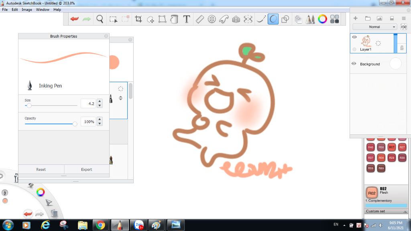Clear the layer with the eraser icon
Screen dimensions: 411x231
392,18
